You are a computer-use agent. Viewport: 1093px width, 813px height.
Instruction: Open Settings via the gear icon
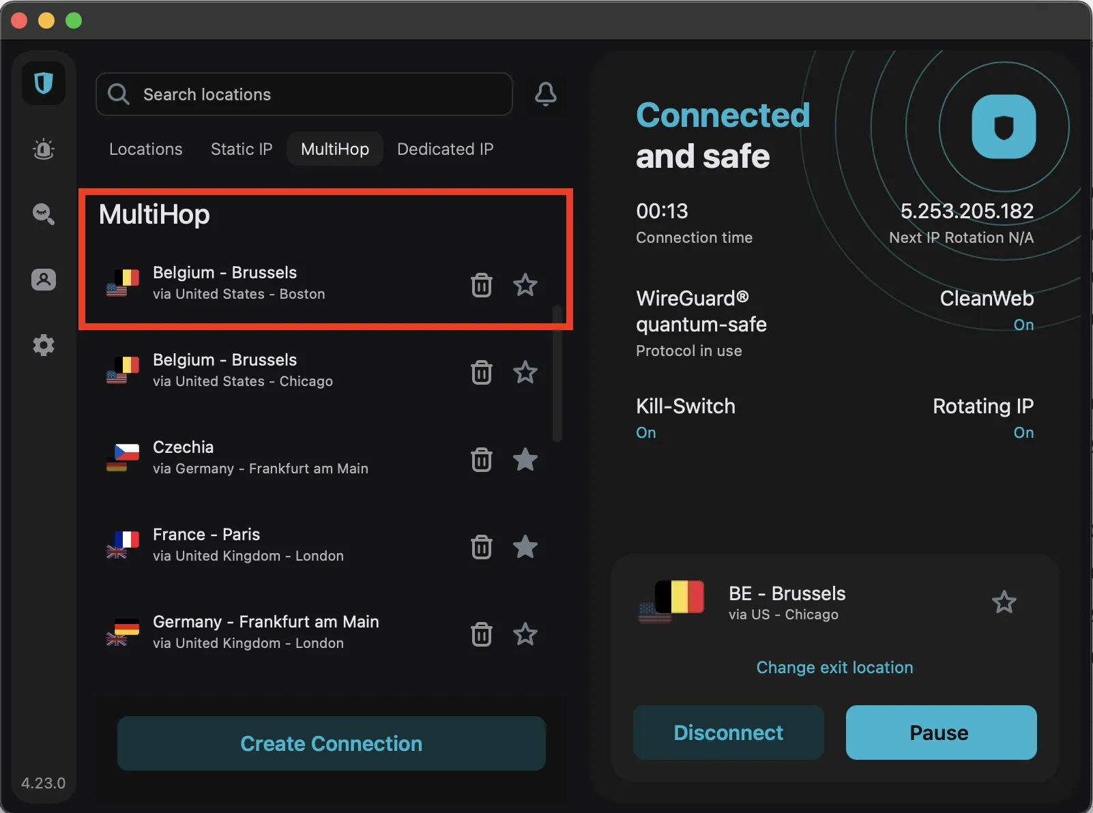tap(44, 345)
